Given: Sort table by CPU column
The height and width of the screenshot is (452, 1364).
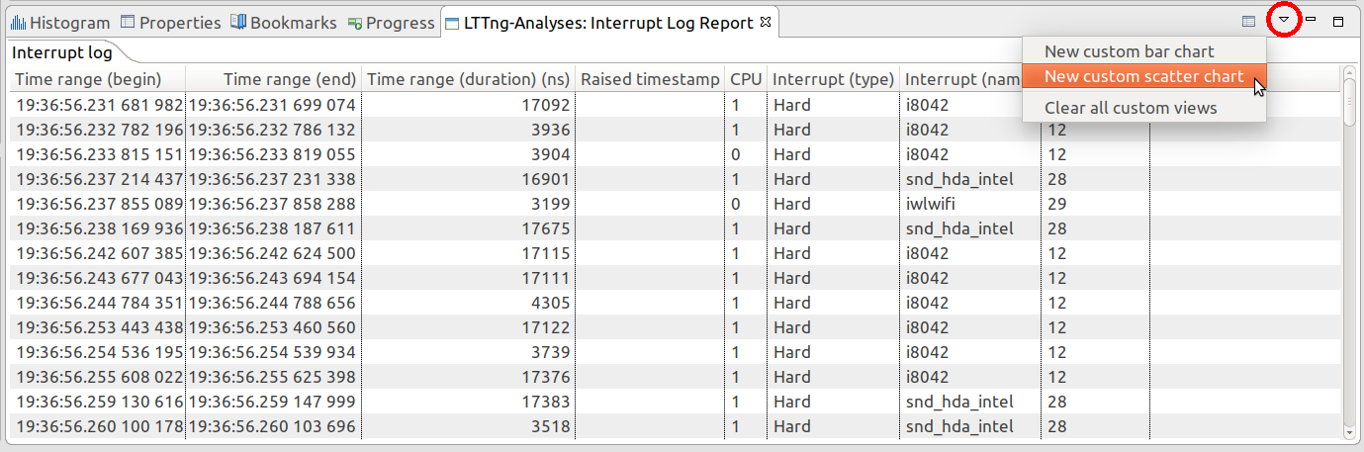Looking at the screenshot, I should (746, 79).
